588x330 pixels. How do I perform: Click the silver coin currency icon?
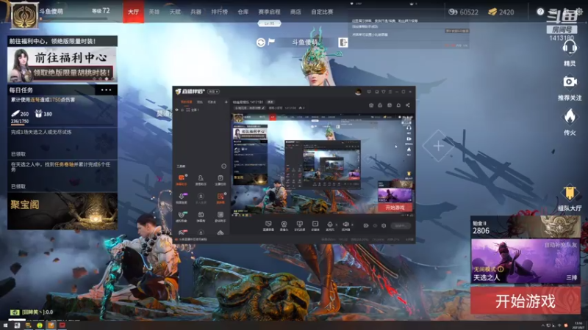click(453, 12)
